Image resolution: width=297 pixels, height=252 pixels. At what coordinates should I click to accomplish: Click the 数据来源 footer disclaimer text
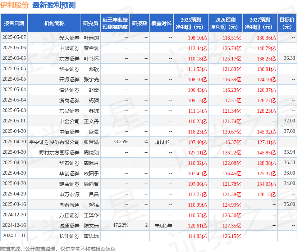click(58, 248)
